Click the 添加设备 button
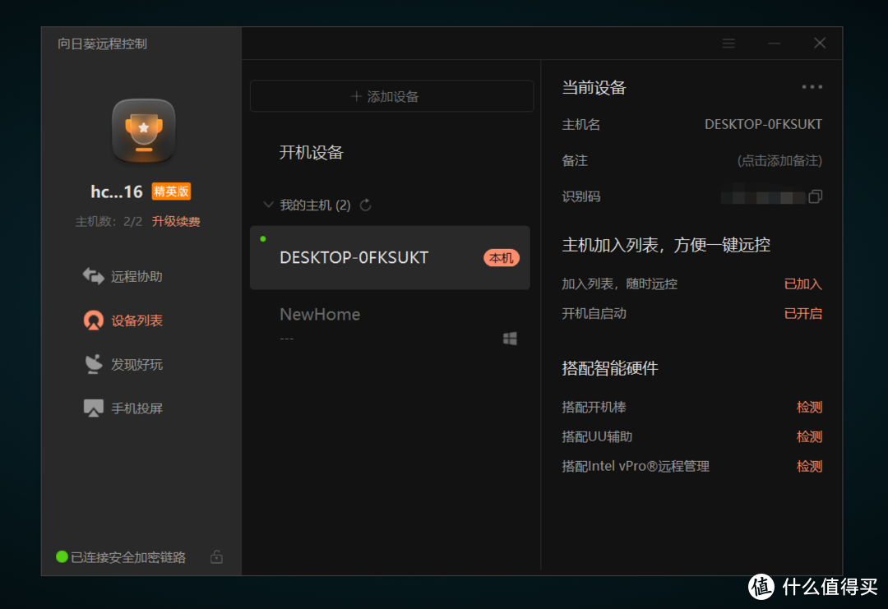888x609 pixels. (x=391, y=96)
